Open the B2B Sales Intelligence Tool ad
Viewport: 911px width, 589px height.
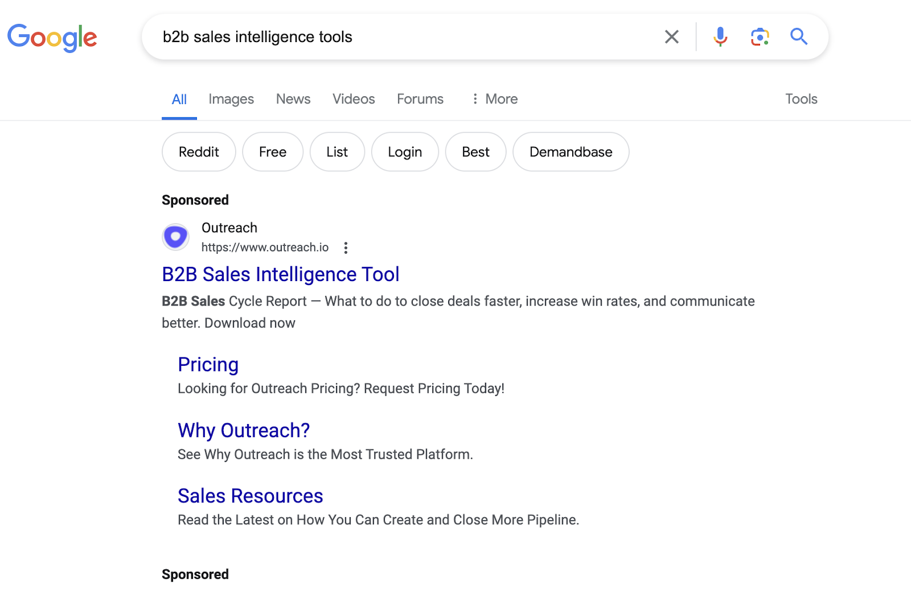[x=281, y=274]
